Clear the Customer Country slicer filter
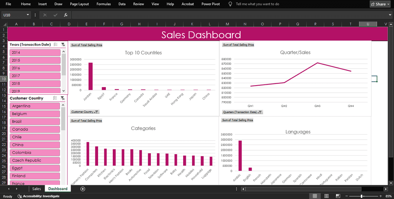Viewport: 394px width, 199px height. [x=63, y=98]
